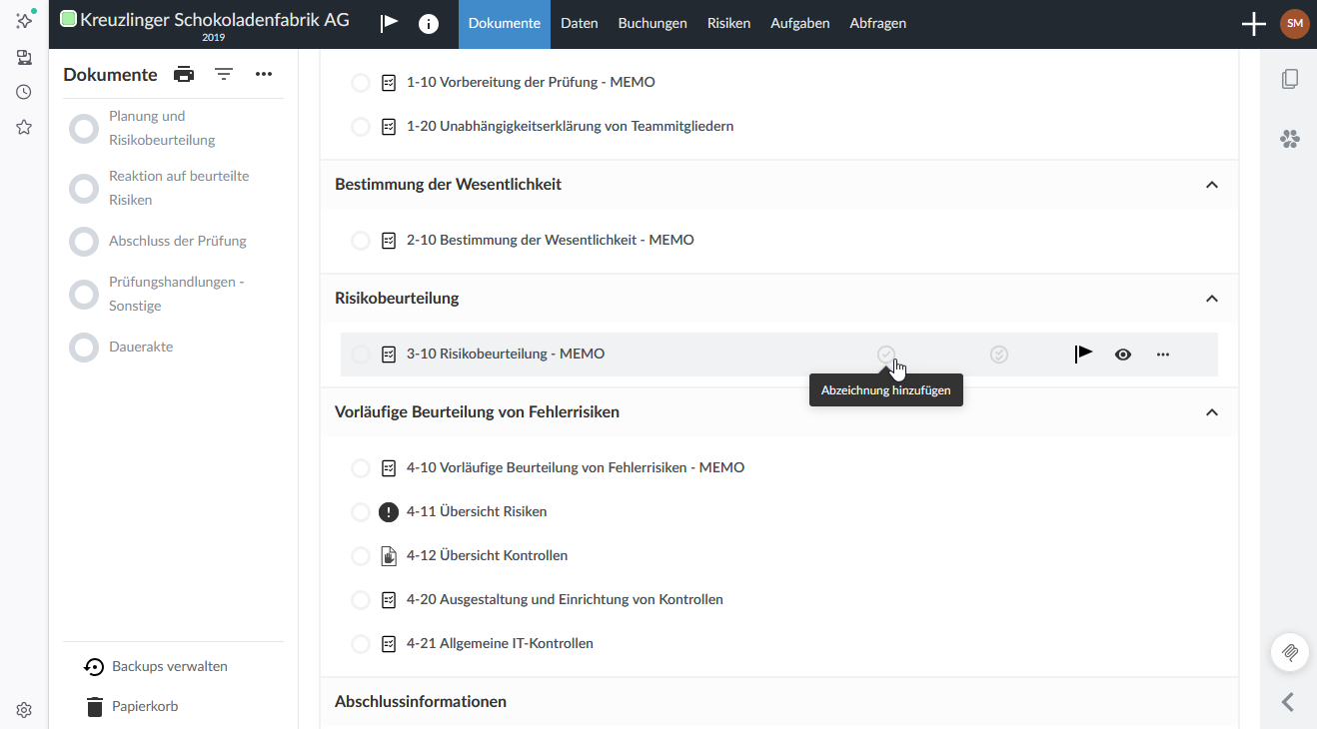Open the copy documents icon in right rail
Viewport: 1317px width, 729px height.
click(x=1290, y=79)
